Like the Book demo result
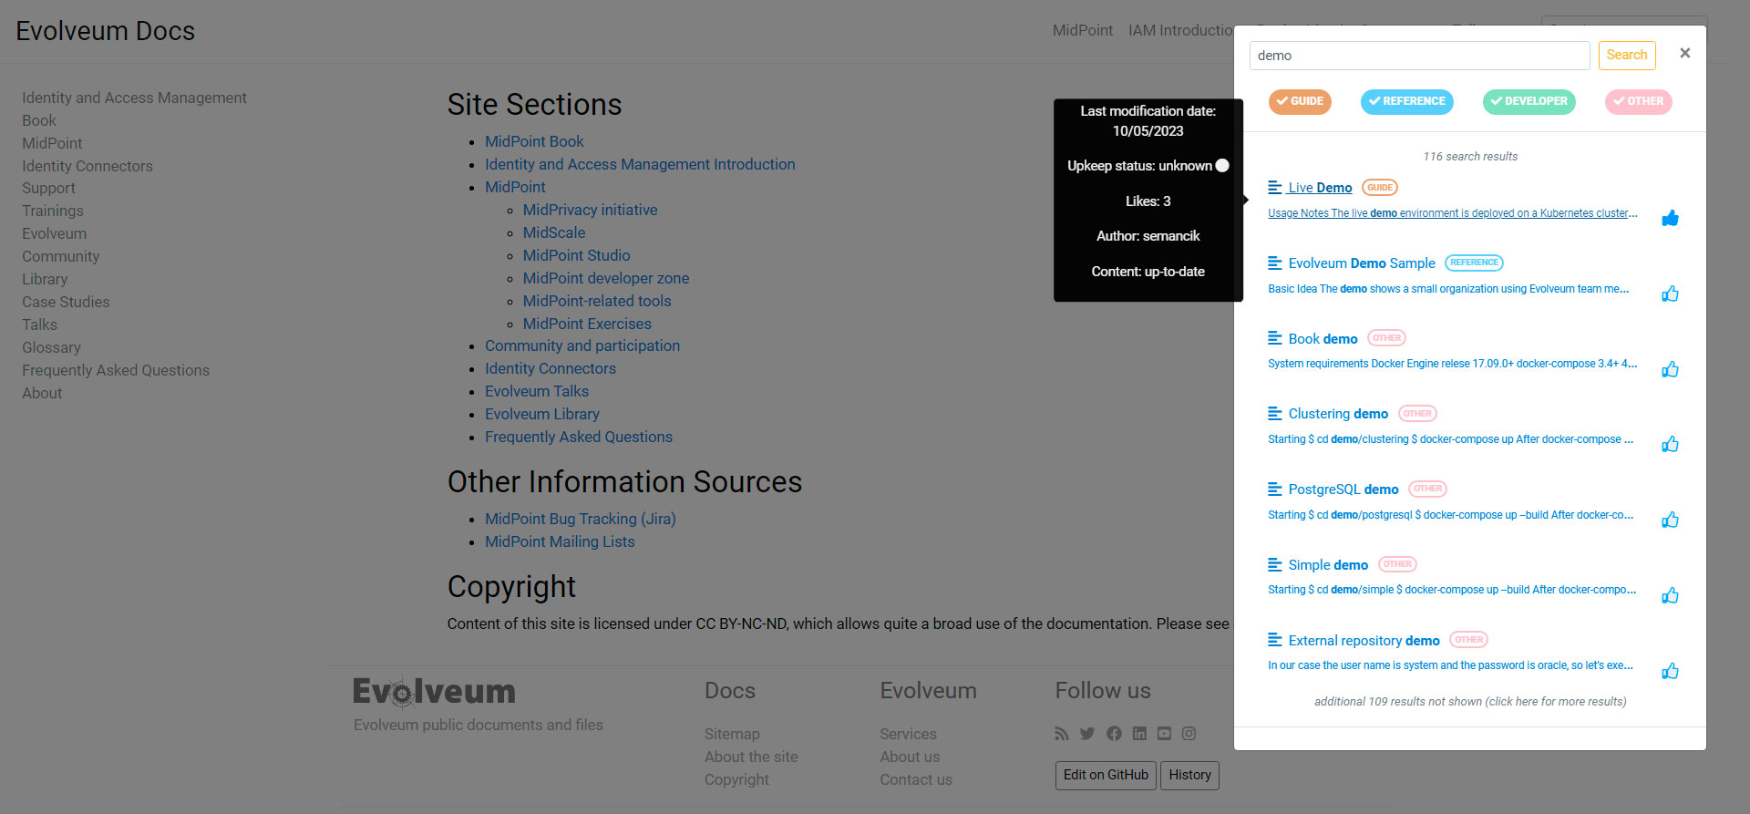 pyautogui.click(x=1670, y=369)
